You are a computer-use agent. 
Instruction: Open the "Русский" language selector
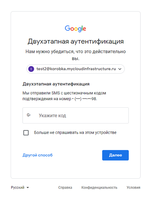(x=20, y=187)
